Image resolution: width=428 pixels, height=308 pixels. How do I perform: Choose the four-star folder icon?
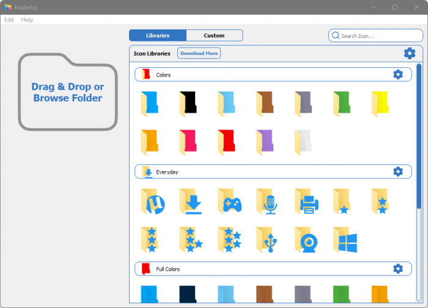191,240
